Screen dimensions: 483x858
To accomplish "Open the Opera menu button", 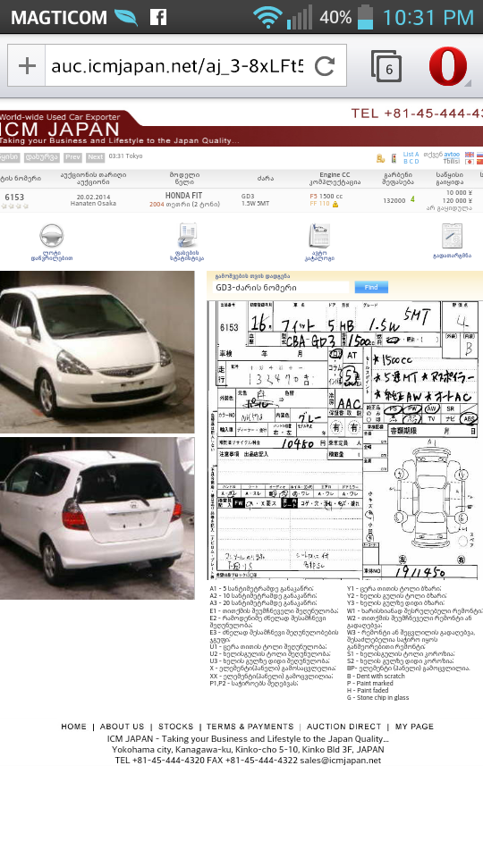I will [x=448, y=66].
